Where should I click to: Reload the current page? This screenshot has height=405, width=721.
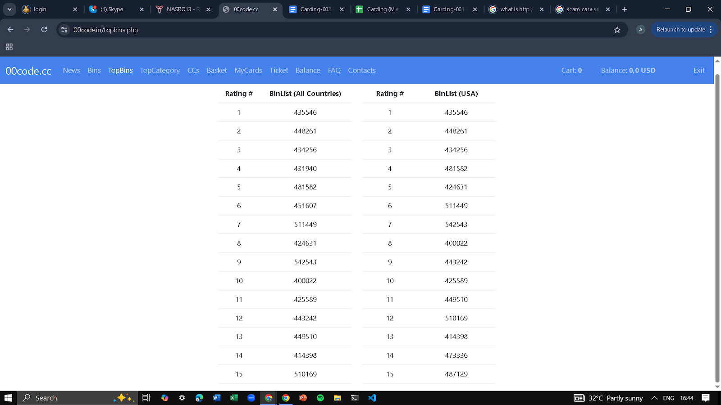pos(44,30)
